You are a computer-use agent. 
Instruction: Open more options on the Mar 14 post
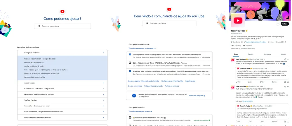coord(288,59)
